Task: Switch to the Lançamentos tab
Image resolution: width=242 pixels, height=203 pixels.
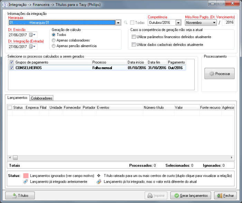Action: pos(18,98)
